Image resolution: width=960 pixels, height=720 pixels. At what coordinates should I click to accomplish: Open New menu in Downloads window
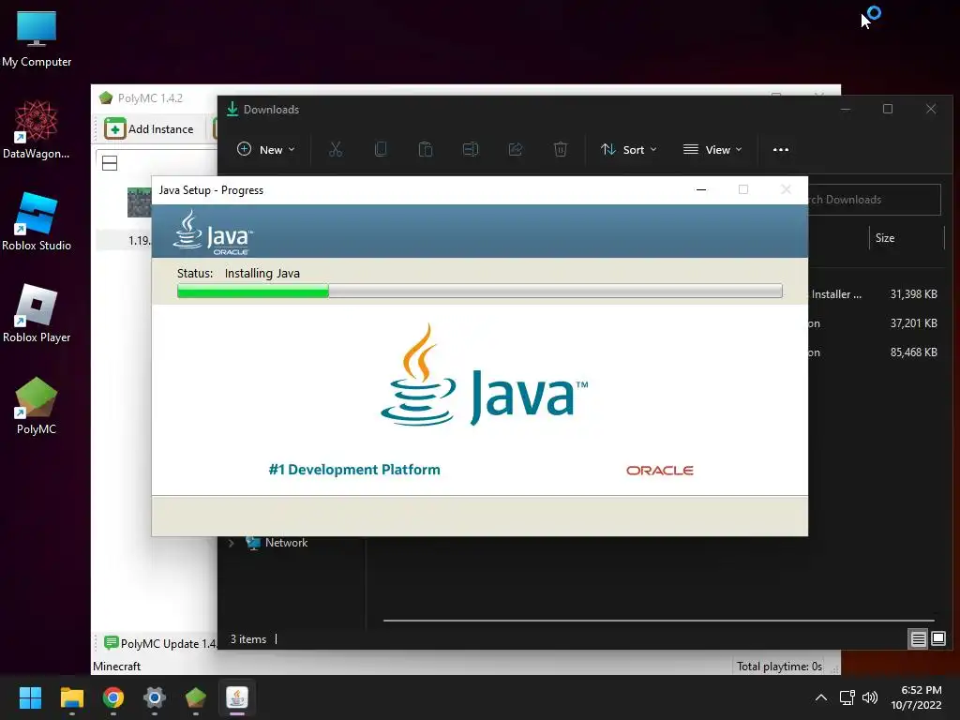265,149
